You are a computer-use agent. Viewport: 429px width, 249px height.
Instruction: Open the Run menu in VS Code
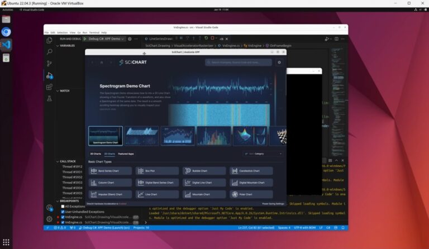[x=85, y=32]
